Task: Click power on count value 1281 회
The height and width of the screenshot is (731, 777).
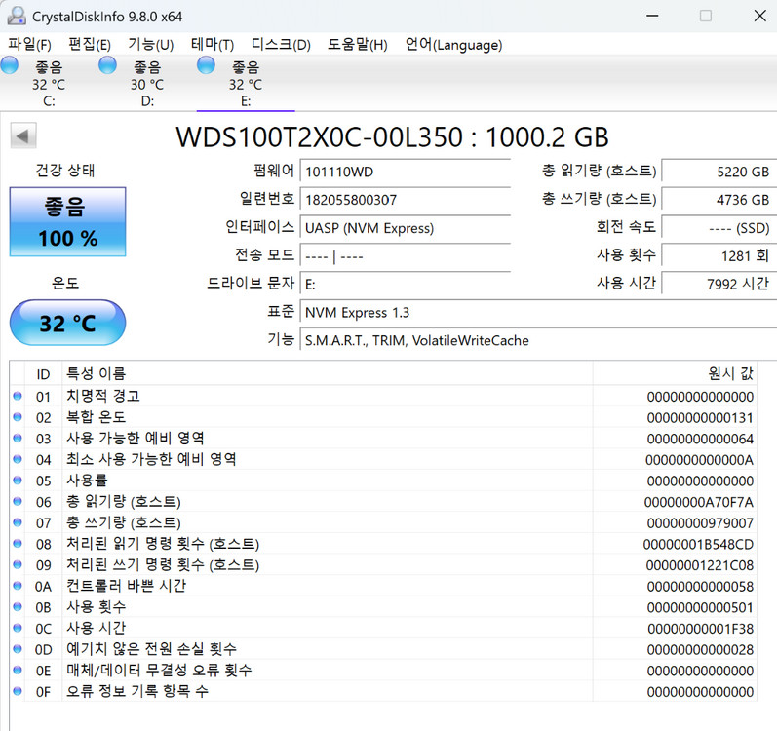Action: [719, 256]
